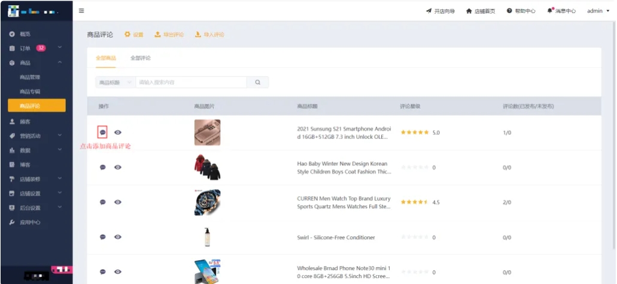Add a review for Sunsung S21 Smartphone

tap(102, 132)
